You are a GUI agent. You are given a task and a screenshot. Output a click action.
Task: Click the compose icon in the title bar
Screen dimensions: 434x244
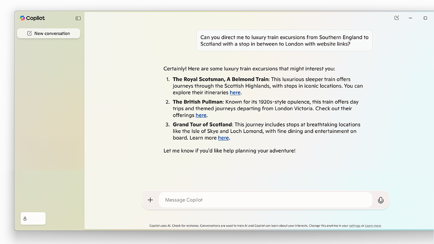(x=397, y=18)
